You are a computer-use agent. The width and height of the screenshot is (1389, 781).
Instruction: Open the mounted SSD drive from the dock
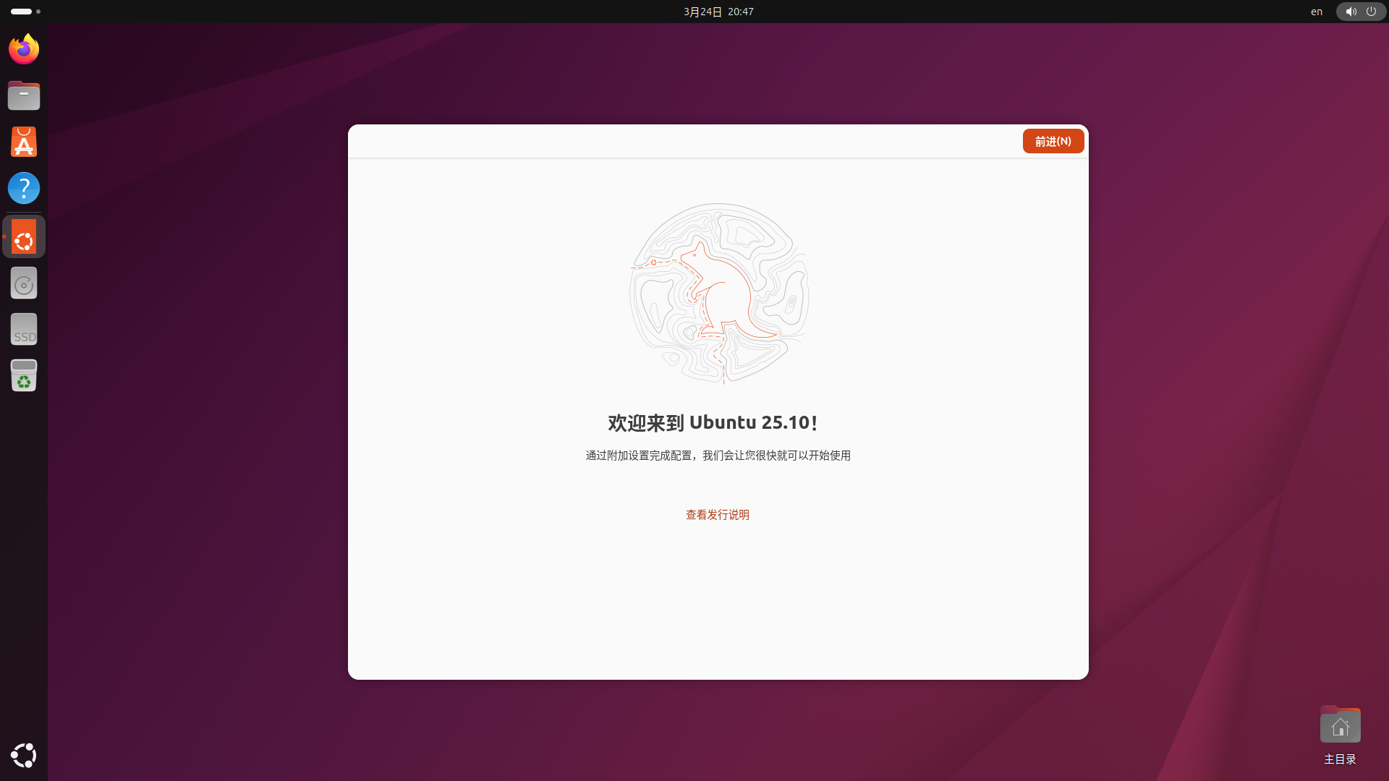pyautogui.click(x=23, y=329)
